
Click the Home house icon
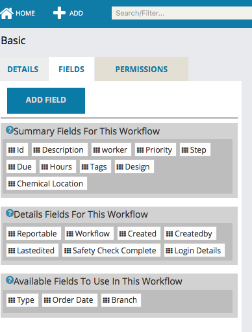coord(6,13)
